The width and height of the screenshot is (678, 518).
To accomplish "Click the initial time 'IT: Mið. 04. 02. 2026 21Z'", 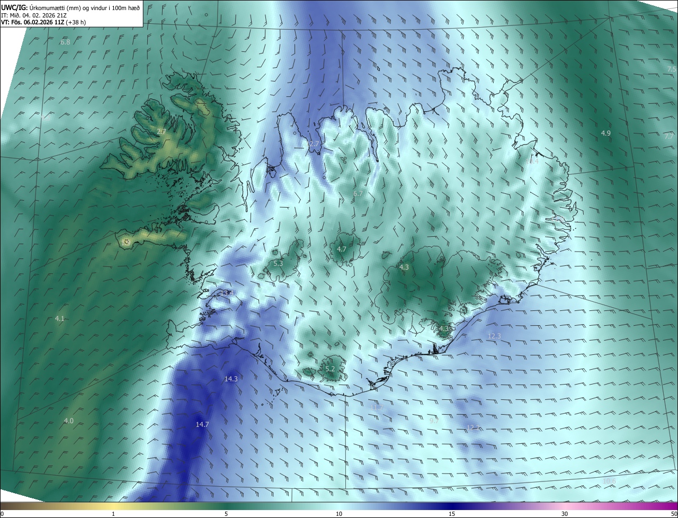I will click(x=33, y=15).
